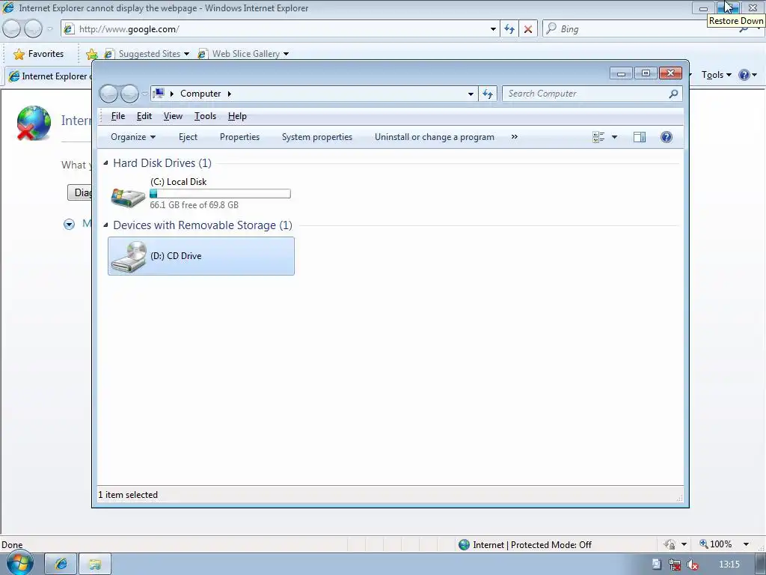Screen dimensions: 766x575
Task: Click the IE Help icon
Action: coord(744,75)
